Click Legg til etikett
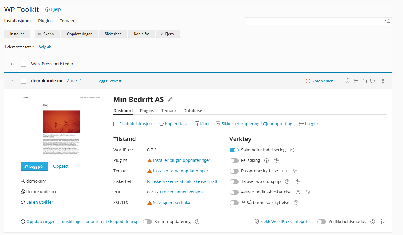403x235 pixels. (x=107, y=81)
